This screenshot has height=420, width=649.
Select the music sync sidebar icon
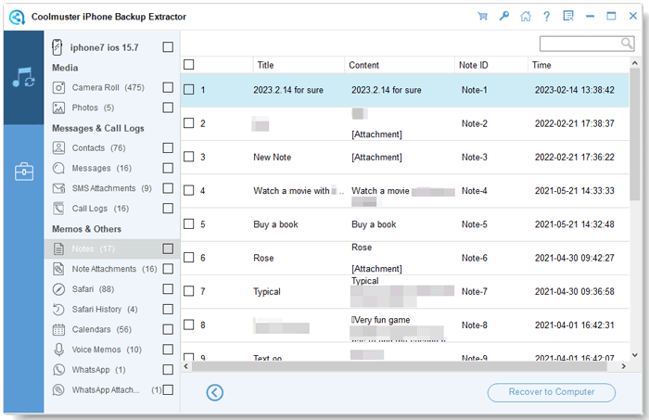click(23, 77)
